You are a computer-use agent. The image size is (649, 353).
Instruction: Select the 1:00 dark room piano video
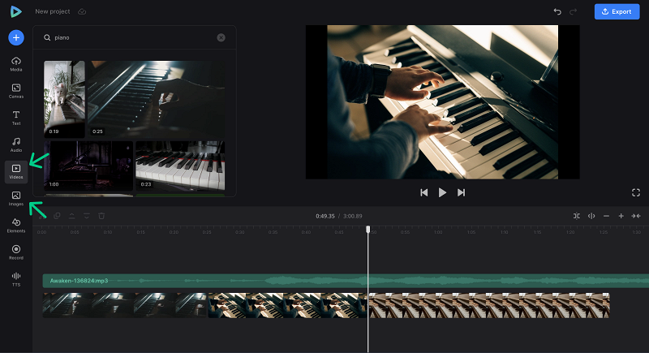tap(88, 166)
